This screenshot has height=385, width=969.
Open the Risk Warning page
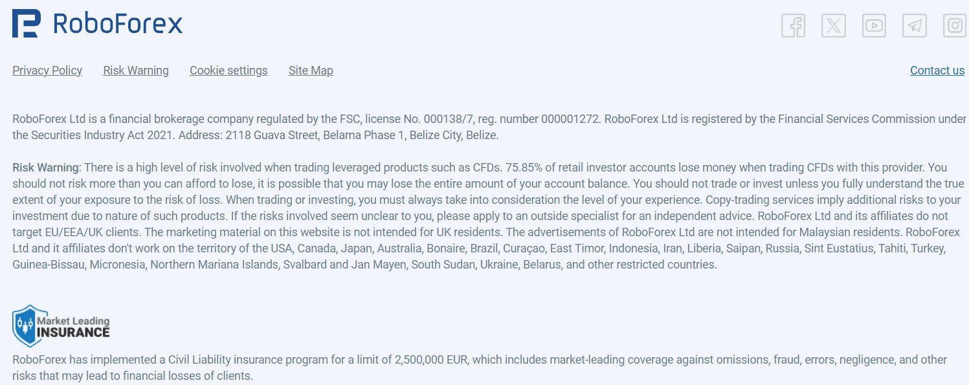pos(135,70)
